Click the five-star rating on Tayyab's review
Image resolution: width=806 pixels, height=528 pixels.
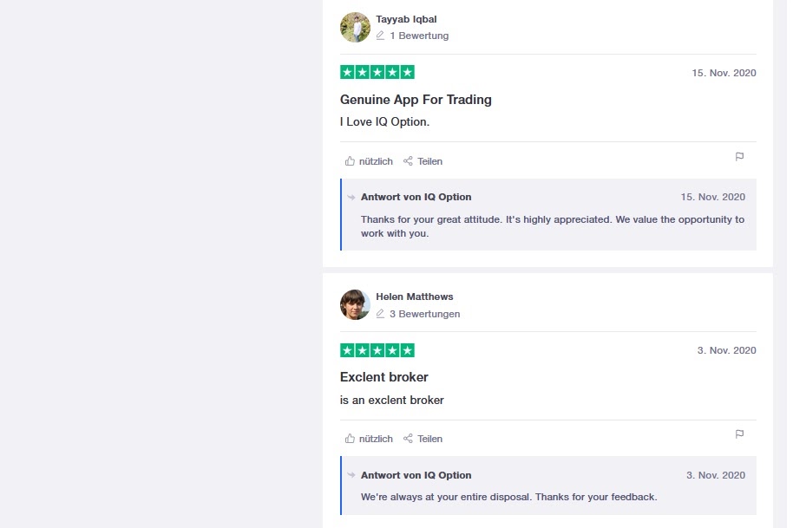tap(377, 73)
